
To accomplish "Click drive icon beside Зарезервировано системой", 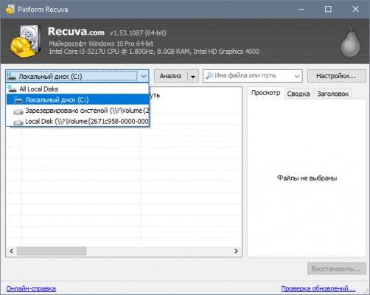I will click(x=18, y=111).
